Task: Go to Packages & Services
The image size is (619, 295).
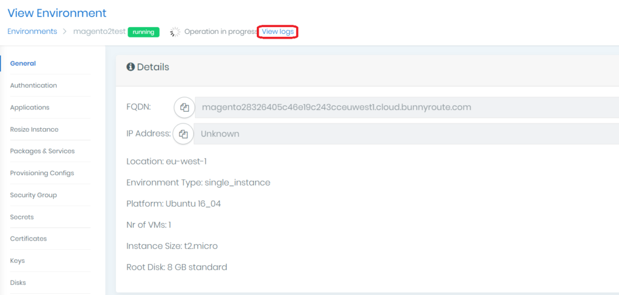Action: click(x=42, y=151)
